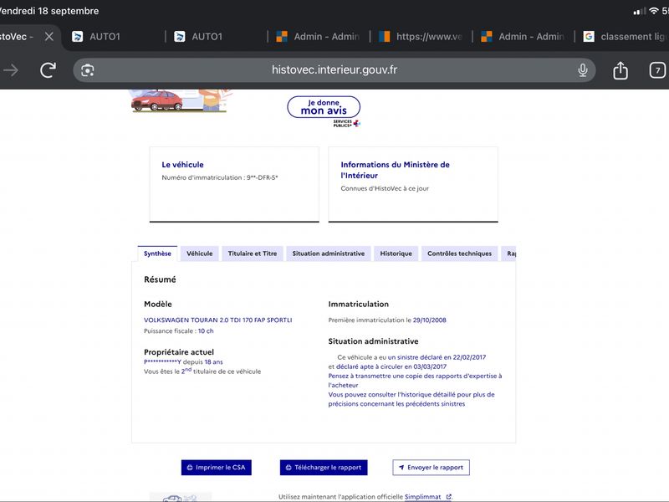Screen dimensions: 669x502
Task: Reload the page with the refresh icon
Action: coord(48,70)
